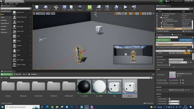Open the Anim Class dropdown
This screenshot has width=194, height=109.
tap(178, 62)
